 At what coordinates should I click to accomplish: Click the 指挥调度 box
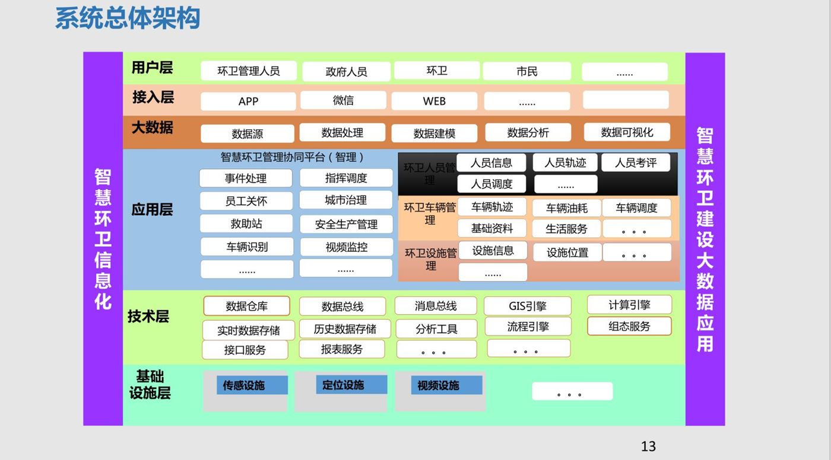pos(346,178)
